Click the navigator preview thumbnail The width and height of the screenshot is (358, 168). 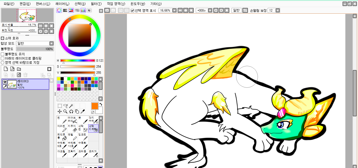(x=28, y=15)
